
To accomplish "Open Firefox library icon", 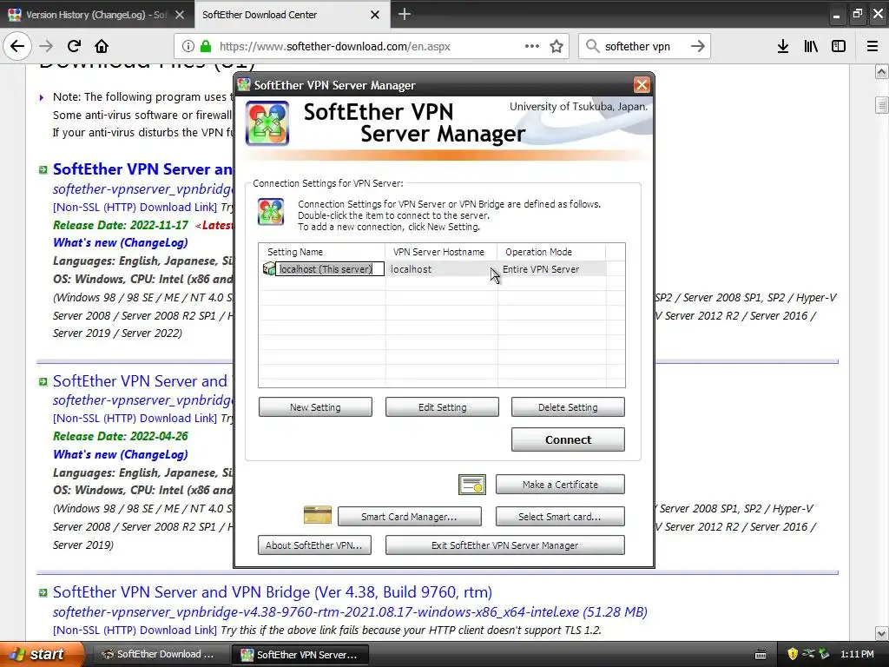I will coord(811,46).
